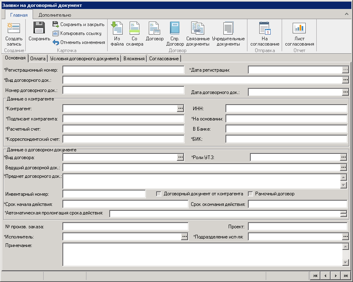Expand the Роли УТЗ selection list
353x282 pixels.
click(344, 157)
